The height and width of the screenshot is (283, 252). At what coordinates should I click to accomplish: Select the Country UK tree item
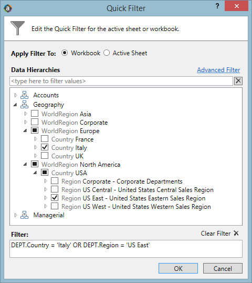pos(67,156)
